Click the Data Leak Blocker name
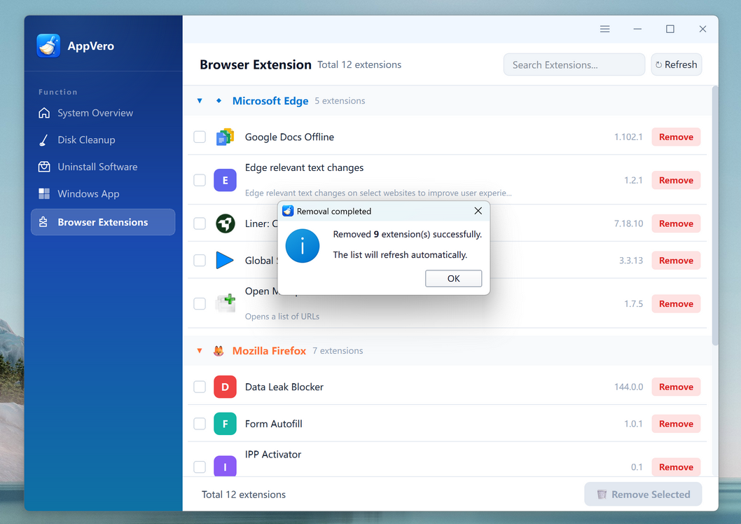 pyautogui.click(x=284, y=387)
